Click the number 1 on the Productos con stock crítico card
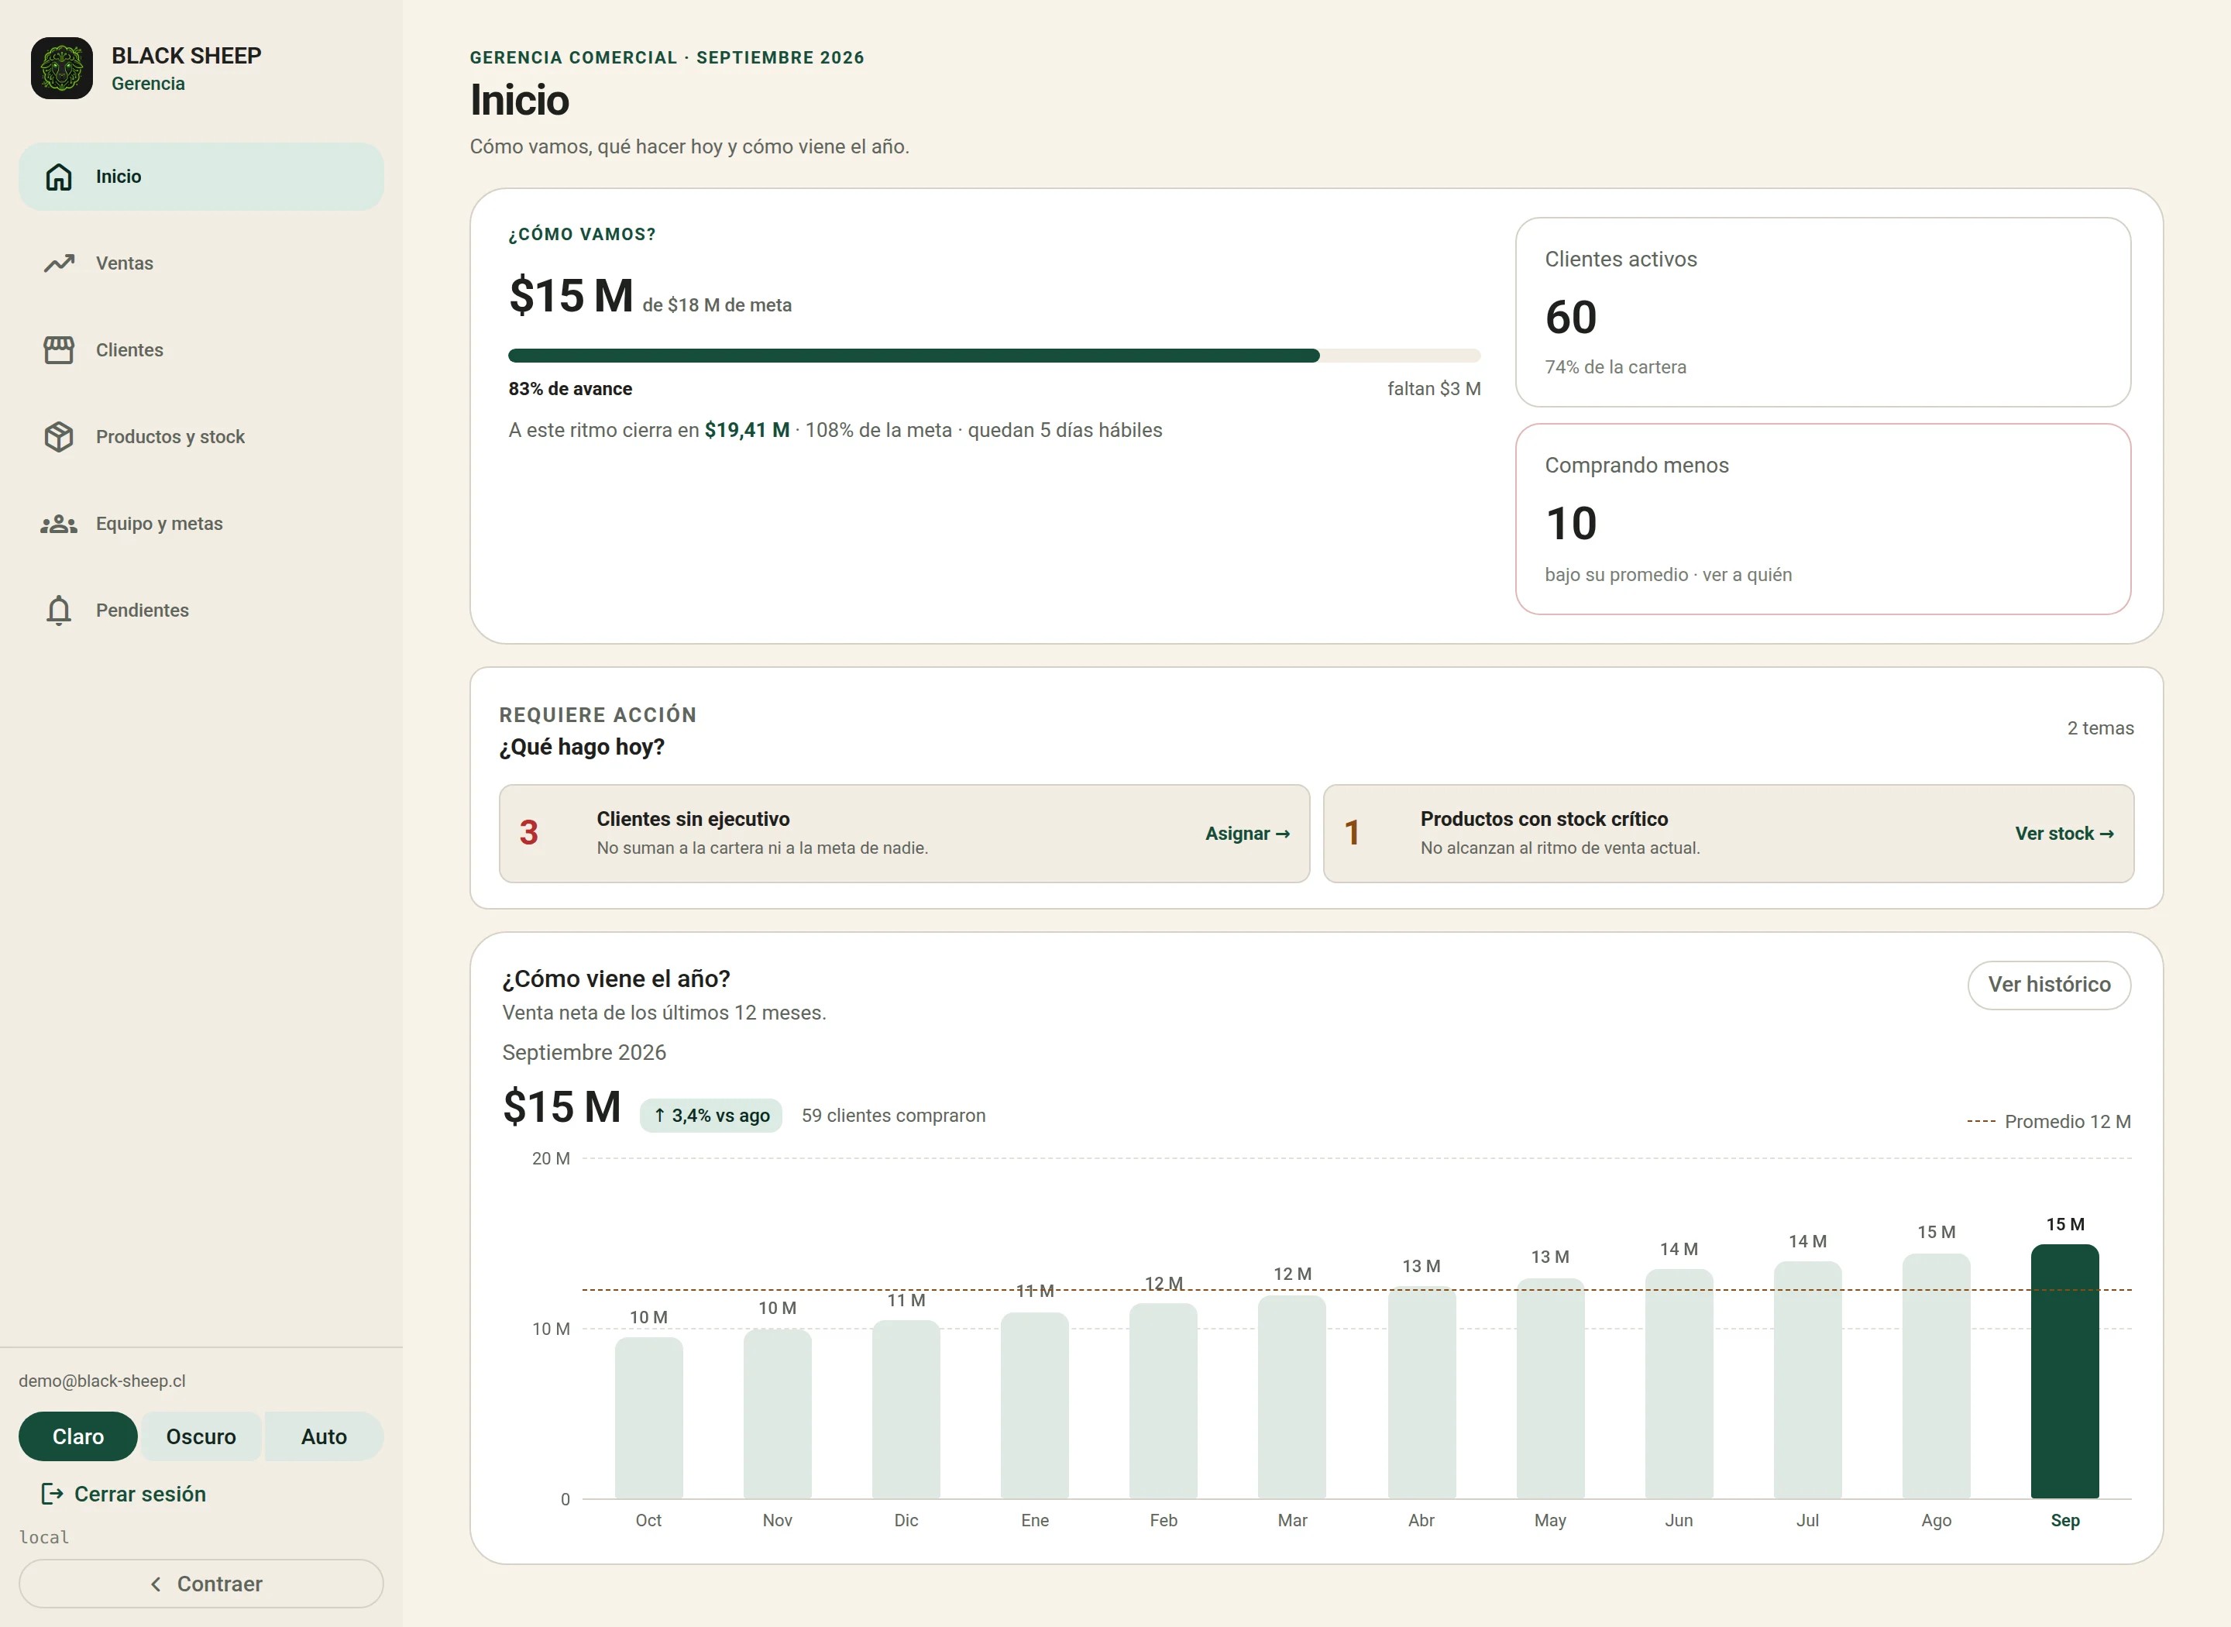The image size is (2231, 1627). [x=1352, y=833]
